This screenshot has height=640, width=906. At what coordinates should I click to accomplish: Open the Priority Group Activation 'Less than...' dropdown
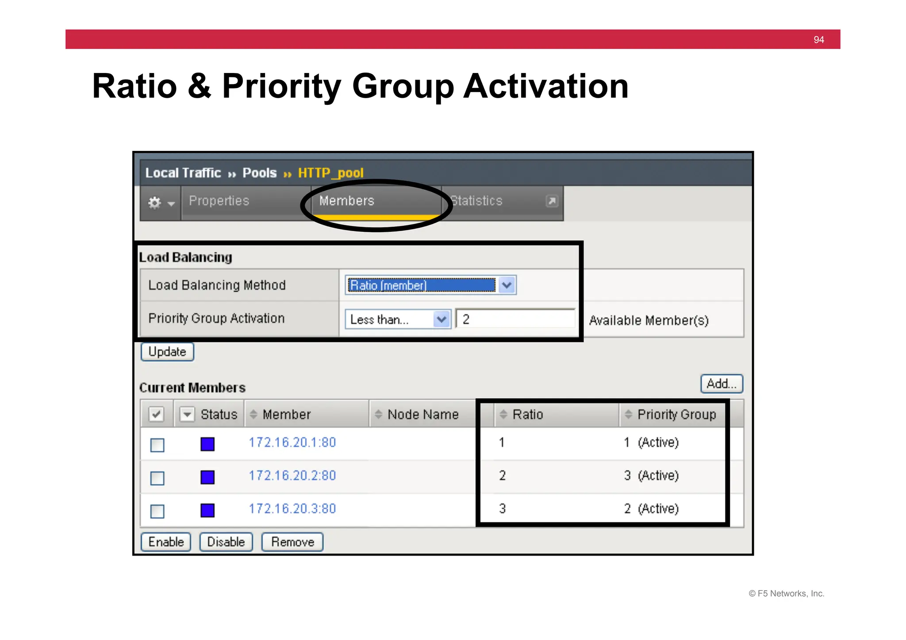[398, 319]
